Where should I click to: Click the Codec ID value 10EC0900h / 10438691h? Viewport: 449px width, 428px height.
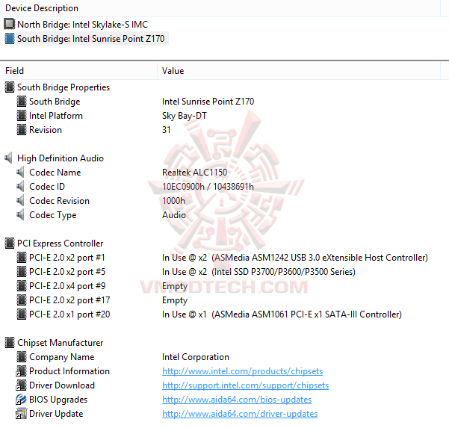(x=208, y=187)
